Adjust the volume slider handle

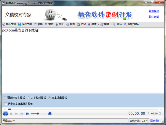pos(38,114)
